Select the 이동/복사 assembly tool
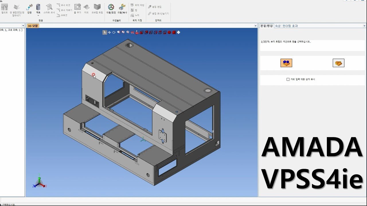 tap(122, 9)
